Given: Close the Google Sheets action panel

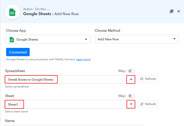Looking at the screenshot, I should pyautogui.click(x=179, y=11).
